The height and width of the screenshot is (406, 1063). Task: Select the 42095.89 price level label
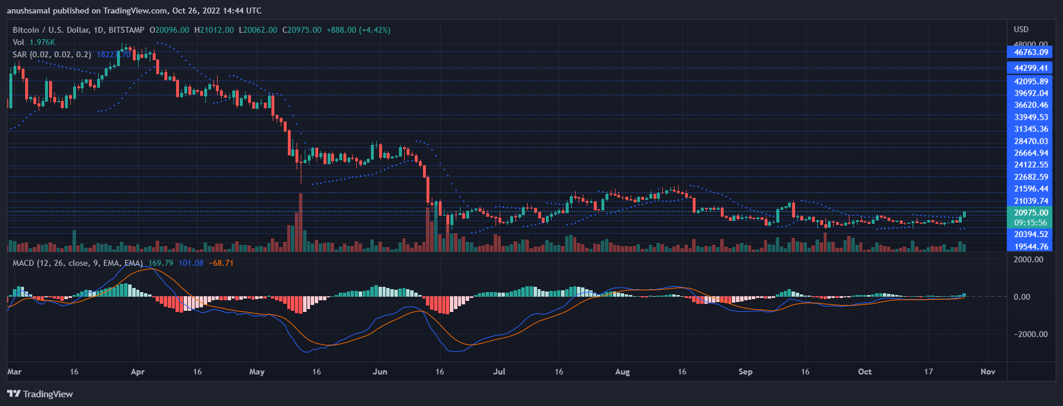pos(1031,81)
